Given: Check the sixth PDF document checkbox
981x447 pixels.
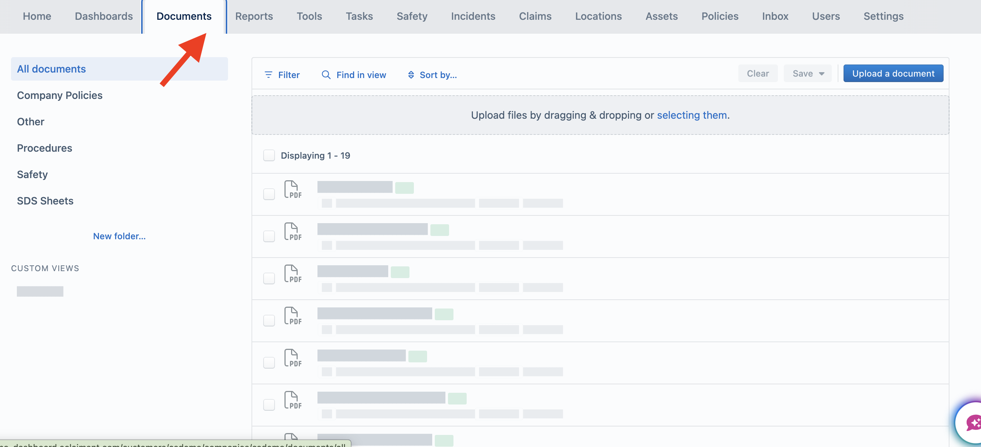Looking at the screenshot, I should (269, 405).
